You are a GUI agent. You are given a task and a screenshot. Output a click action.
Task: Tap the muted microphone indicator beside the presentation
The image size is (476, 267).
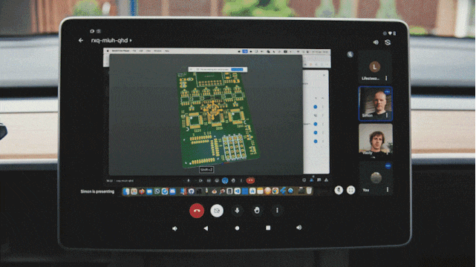pyautogui.click(x=350, y=55)
